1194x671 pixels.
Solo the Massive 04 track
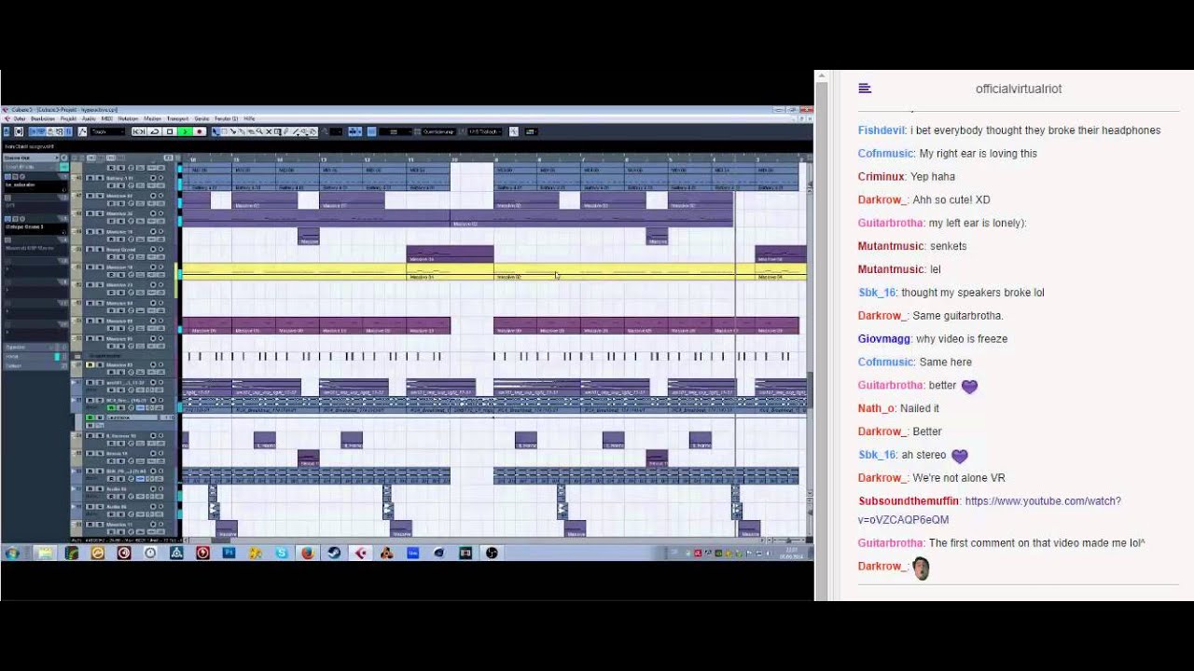(x=99, y=303)
